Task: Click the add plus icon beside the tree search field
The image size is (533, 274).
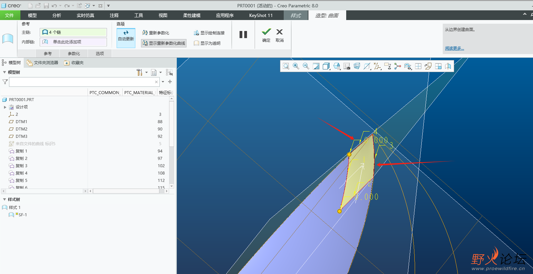Action: 170,81
